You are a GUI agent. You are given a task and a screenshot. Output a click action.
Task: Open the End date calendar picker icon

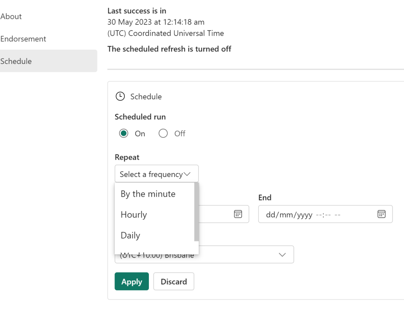pos(381,214)
